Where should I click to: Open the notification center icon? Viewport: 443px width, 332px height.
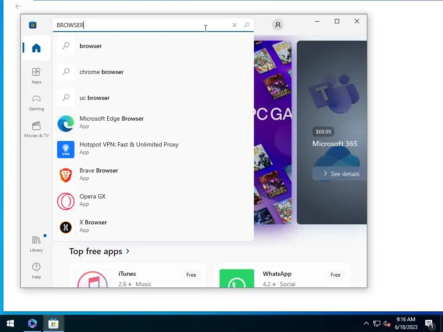(430, 323)
